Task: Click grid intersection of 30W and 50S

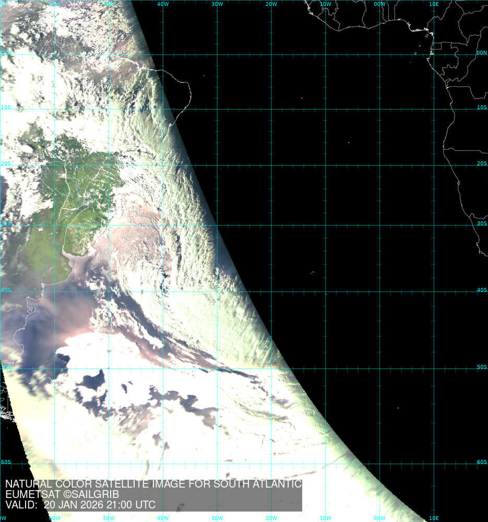Action: [217, 369]
